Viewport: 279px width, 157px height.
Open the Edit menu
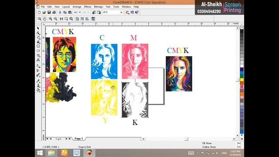click(x=49, y=7)
